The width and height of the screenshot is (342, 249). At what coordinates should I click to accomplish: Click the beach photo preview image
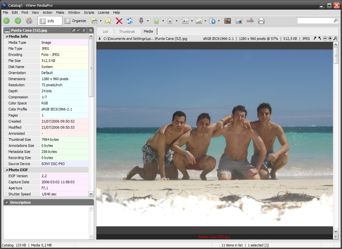pos(215,138)
